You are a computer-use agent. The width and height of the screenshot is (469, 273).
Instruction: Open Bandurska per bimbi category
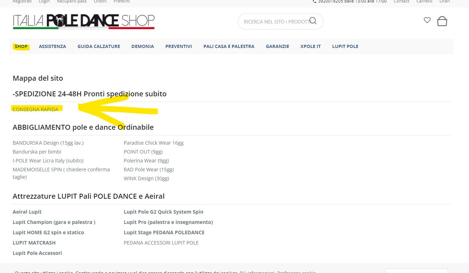coord(37,152)
